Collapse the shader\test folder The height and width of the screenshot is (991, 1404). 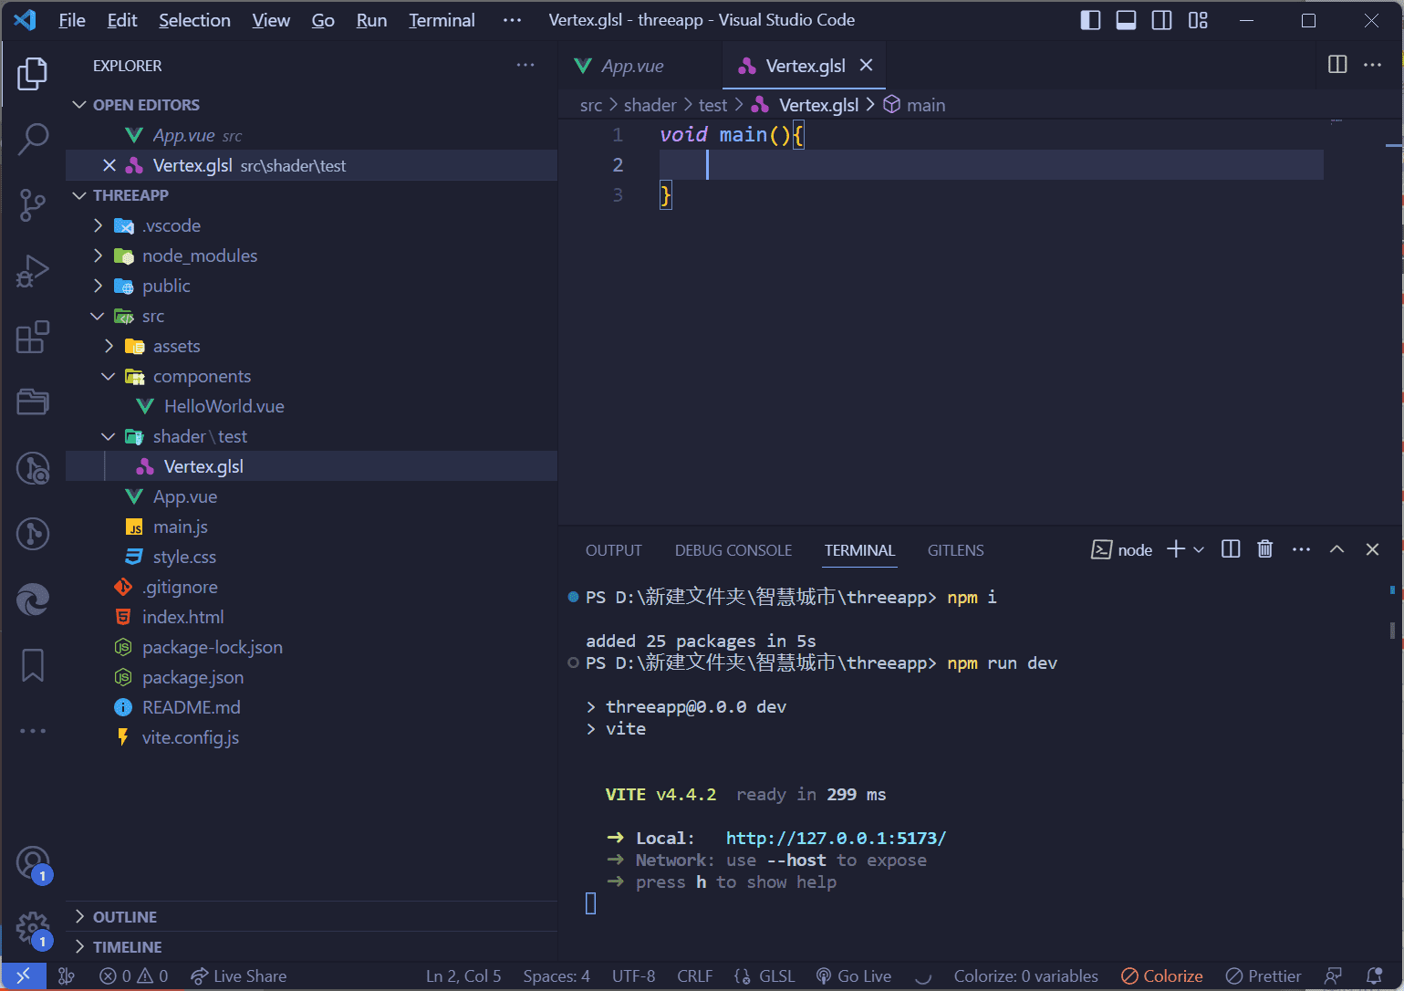pyautogui.click(x=109, y=436)
